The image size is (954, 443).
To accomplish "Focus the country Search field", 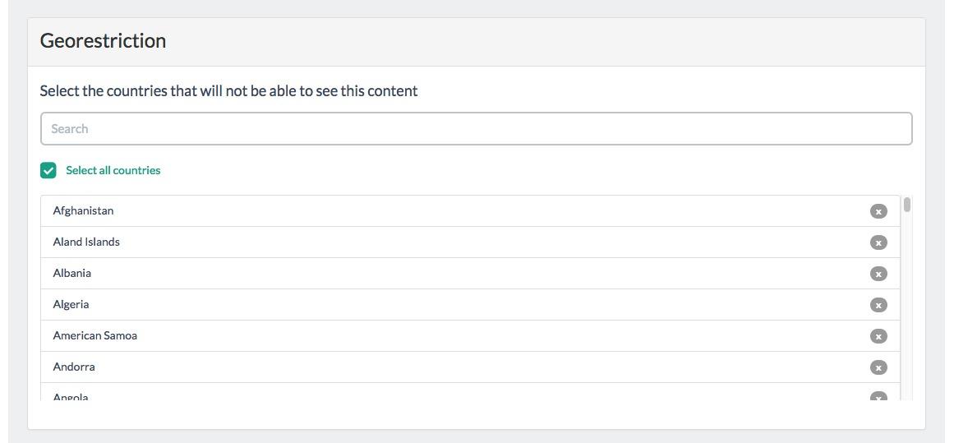I will [x=476, y=129].
